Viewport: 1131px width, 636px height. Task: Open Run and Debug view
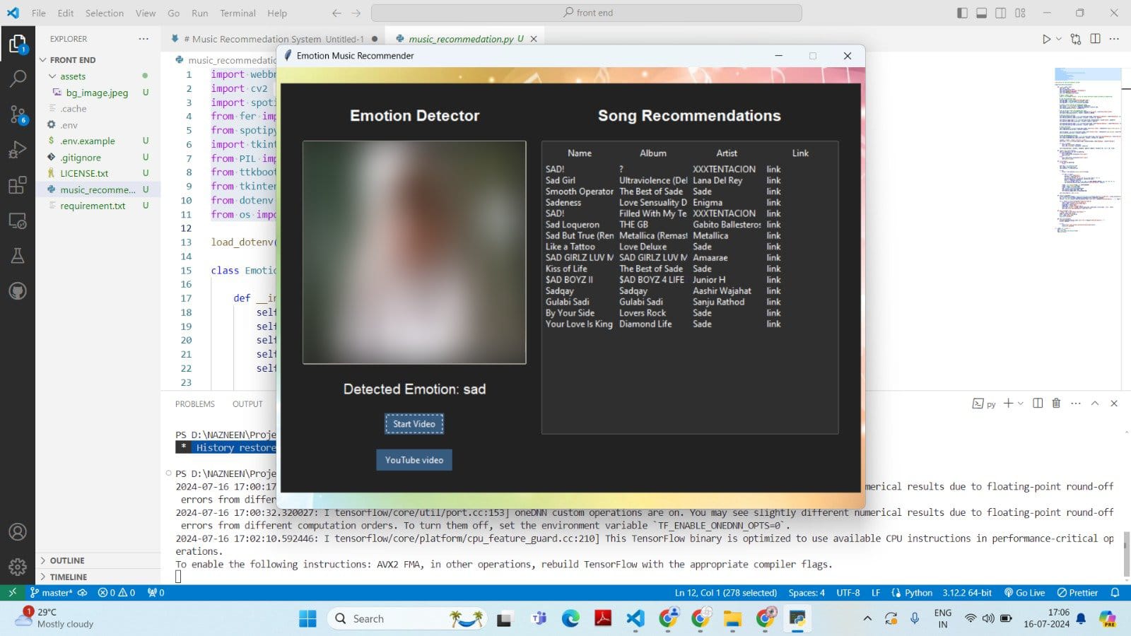point(18,149)
